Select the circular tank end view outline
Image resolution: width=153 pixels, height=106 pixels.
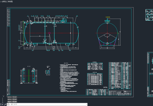click(107, 33)
